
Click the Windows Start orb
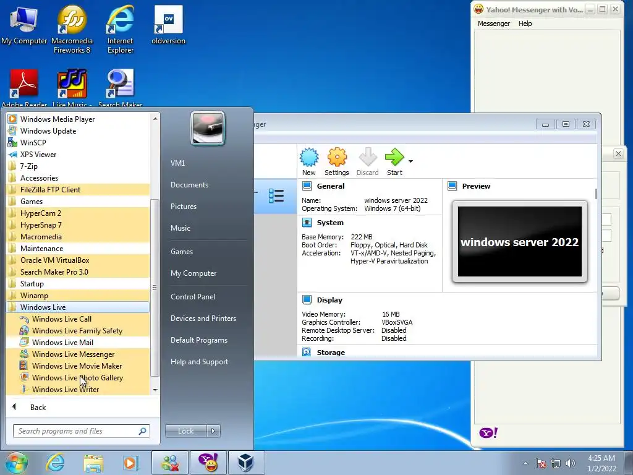(x=16, y=463)
